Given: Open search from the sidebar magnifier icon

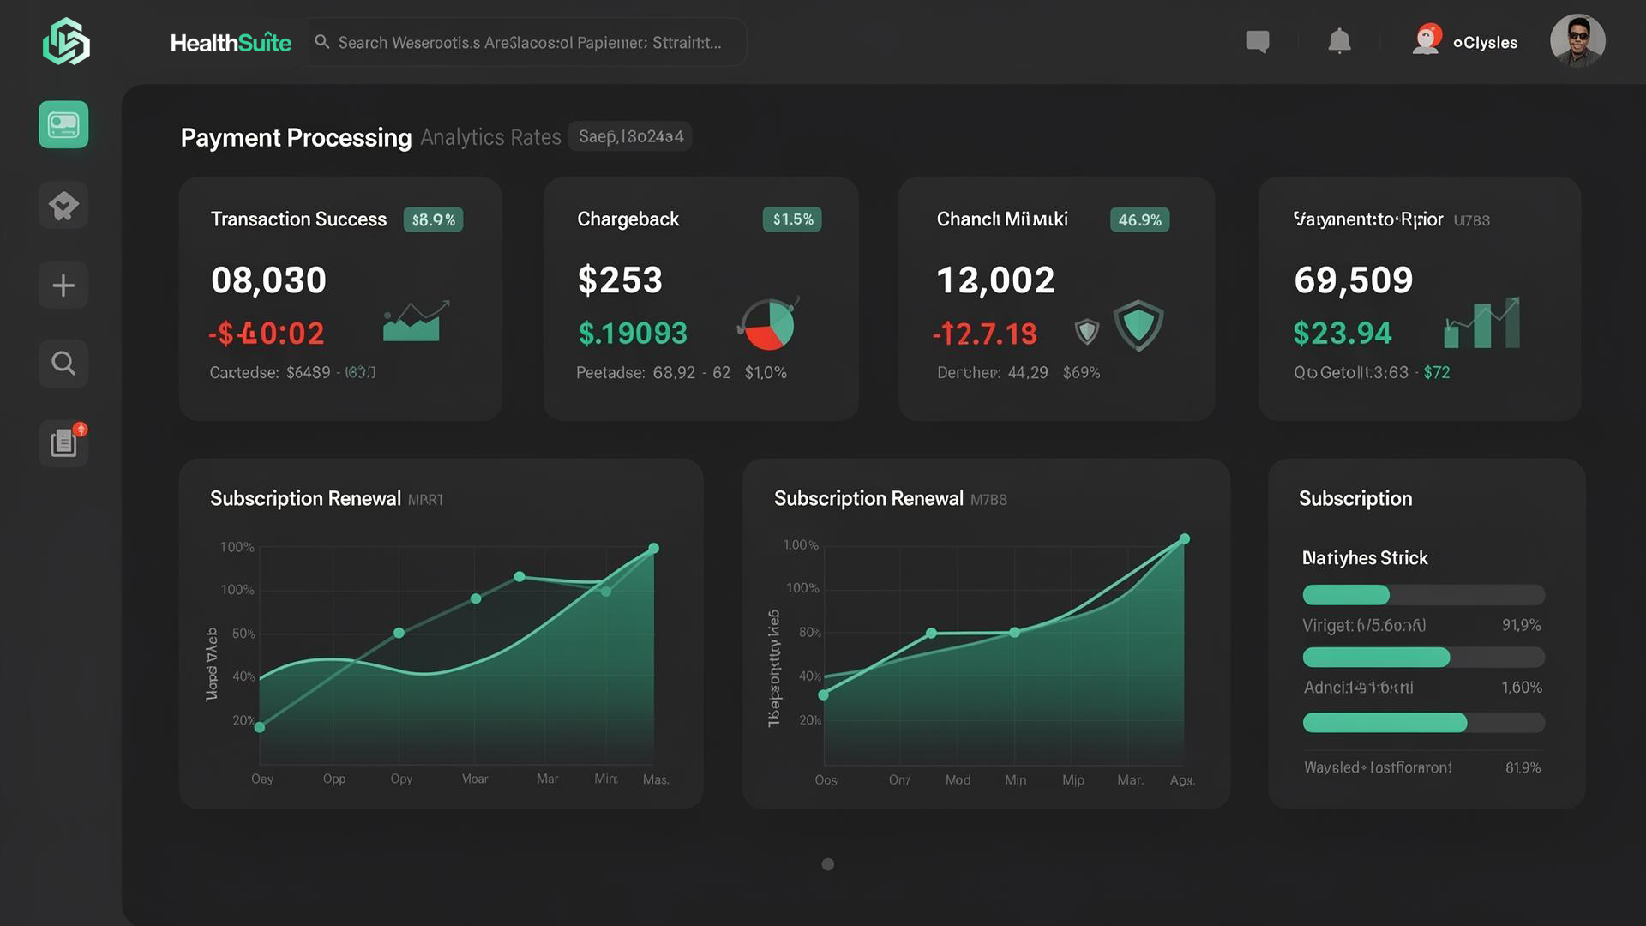Looking at the screenshot, I should pyautogui.click(x=63, y=363).
